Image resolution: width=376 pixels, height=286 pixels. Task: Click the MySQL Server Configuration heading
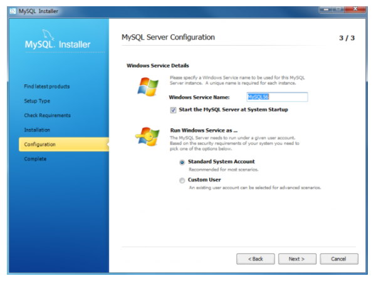(168, 38)
